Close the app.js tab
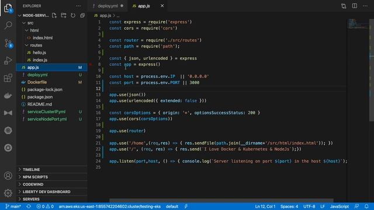This screenshot has width=374, height=210. [162, 6]
